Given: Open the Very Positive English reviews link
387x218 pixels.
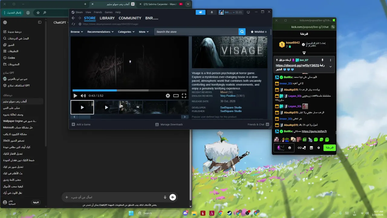Looking at the screenshot, I should 228,96.
